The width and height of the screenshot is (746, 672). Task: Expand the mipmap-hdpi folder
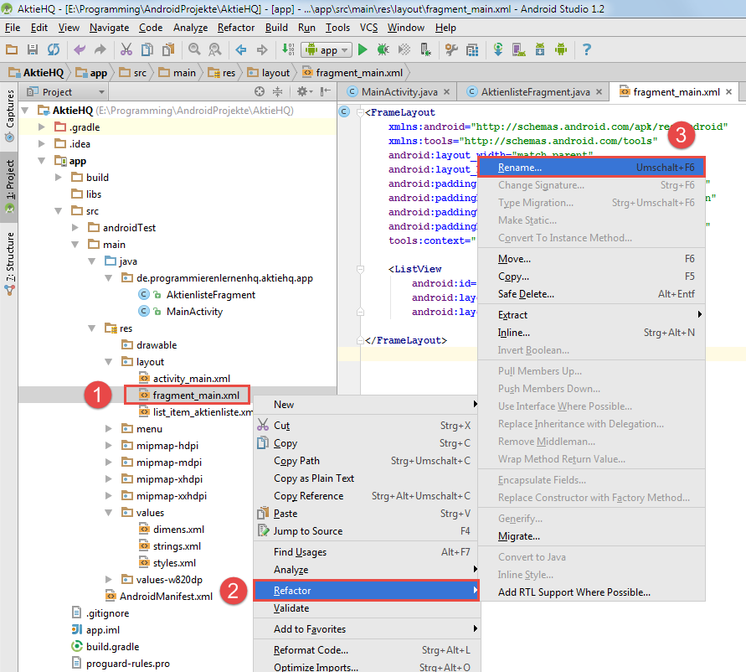tap(109, 445)
